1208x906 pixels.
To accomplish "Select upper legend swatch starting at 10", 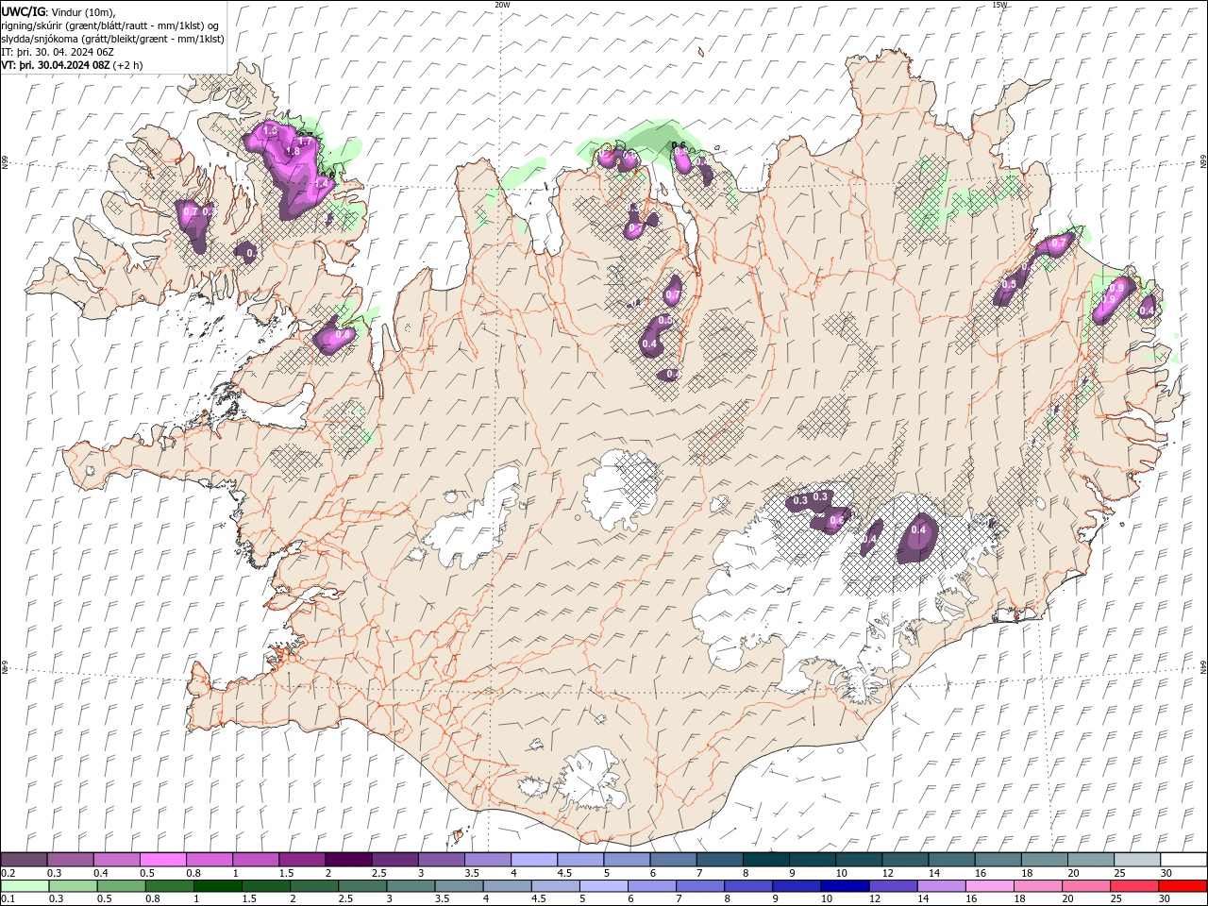I will point(858,860).
